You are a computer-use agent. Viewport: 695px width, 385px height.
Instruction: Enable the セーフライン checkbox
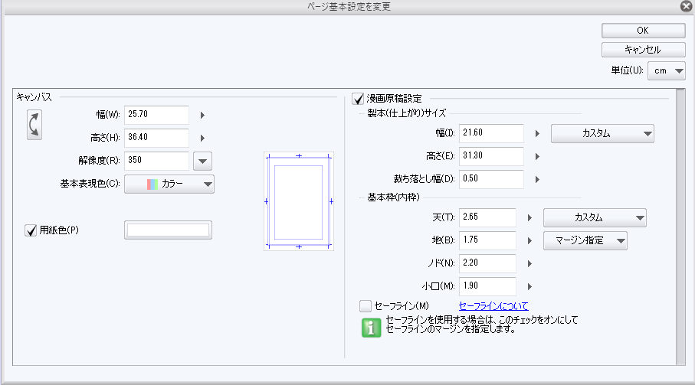[365, 306]
